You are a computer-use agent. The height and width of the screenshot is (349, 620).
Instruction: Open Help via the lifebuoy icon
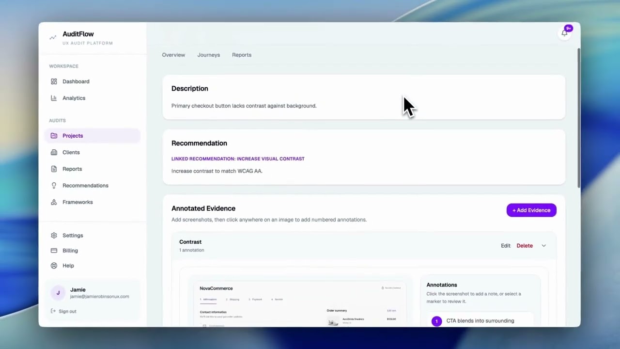(54, 266)
